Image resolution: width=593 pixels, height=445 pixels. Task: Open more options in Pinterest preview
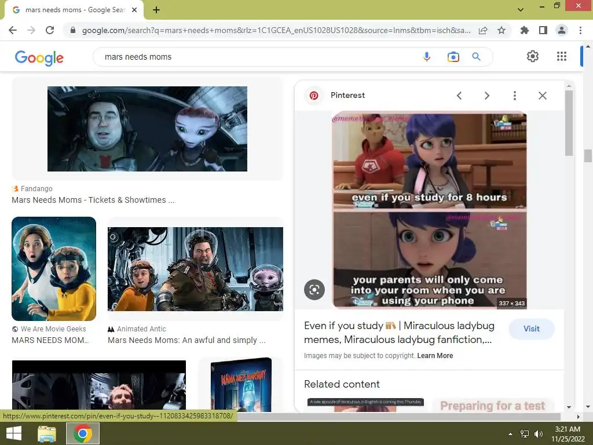(x=514, y=96)
